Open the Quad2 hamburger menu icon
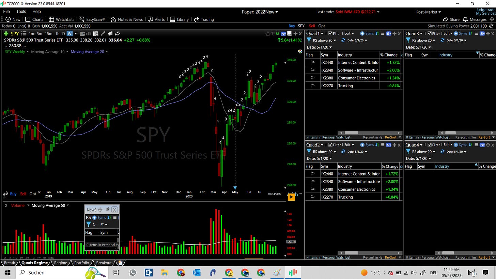496x279 pixels. click(383, 145)
